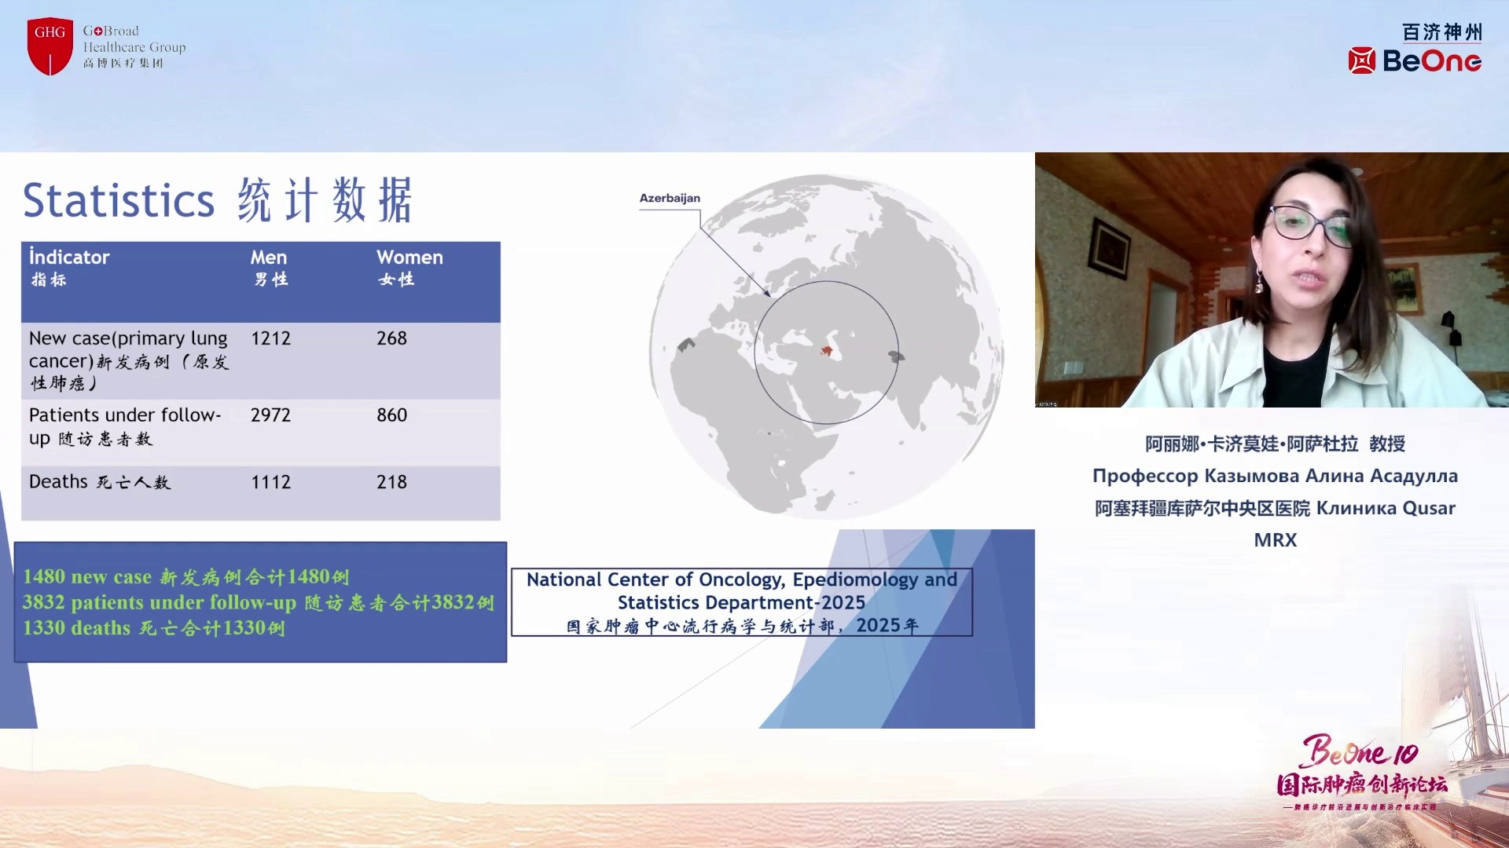This screenshot has height=848, width=1509.
Task: Click the value 218 in the table
Action: point(391,481)
